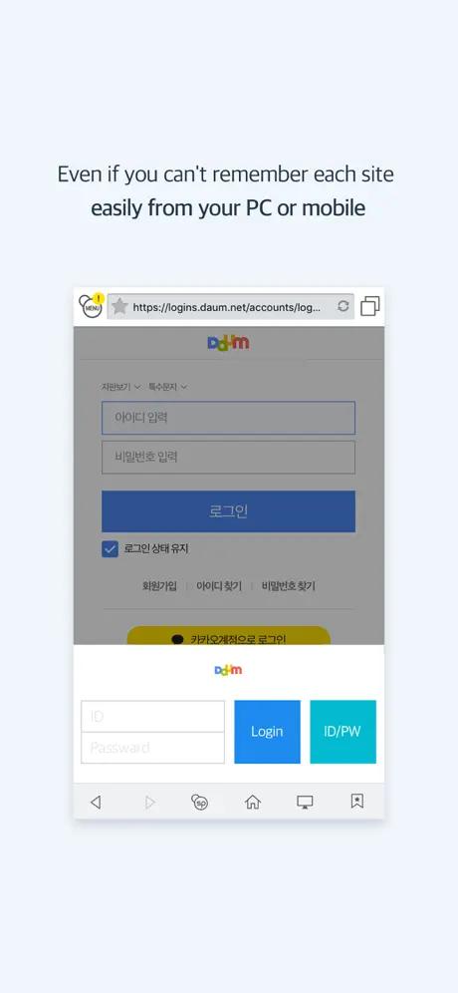The image size is (458, 993).
Task: Open saved bookmarks icon
Action: (x=356, y=802)
